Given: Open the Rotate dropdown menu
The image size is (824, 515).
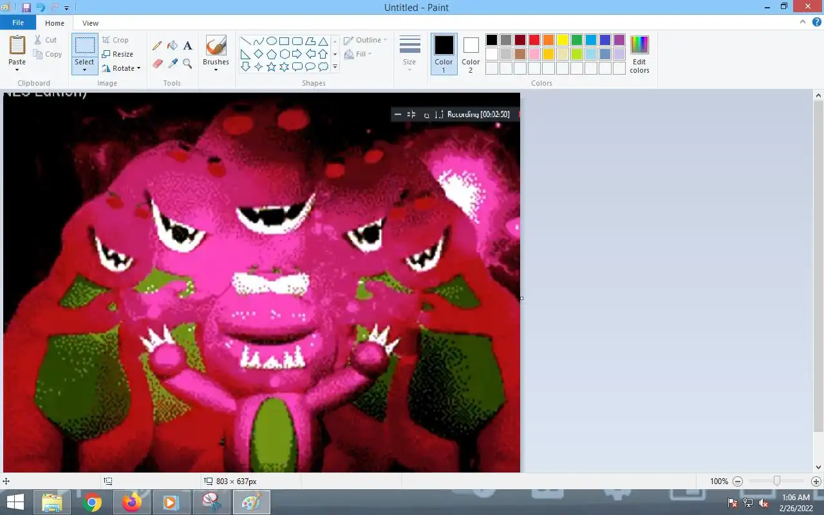Looking at the screenshot, I should [121, 68].
